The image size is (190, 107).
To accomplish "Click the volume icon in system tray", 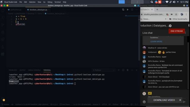I will [174, 2].
